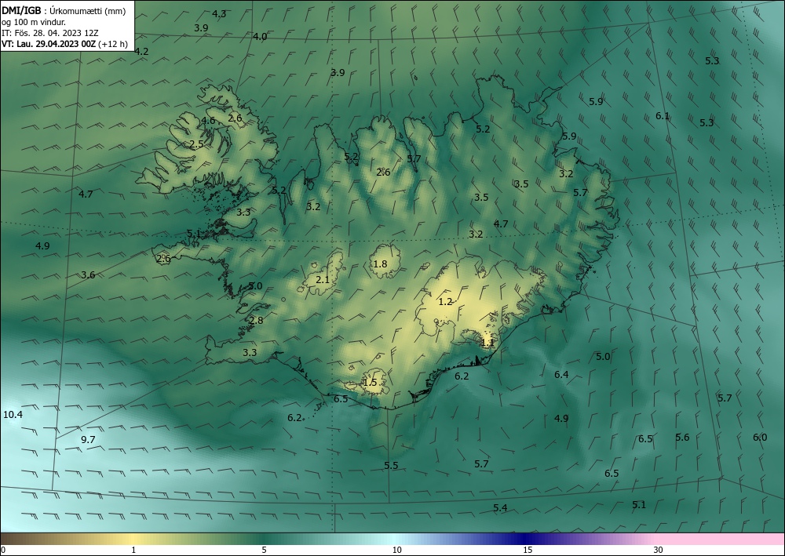Click the pale yellow section of the colour scale
785x556 pixels.
click(x=133, y=539)
